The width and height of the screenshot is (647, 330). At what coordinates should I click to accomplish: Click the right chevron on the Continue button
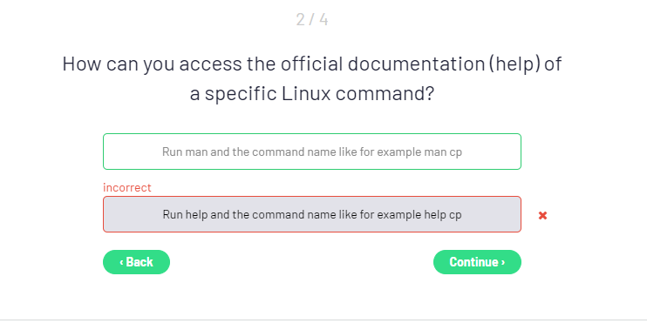coord(503,262)
